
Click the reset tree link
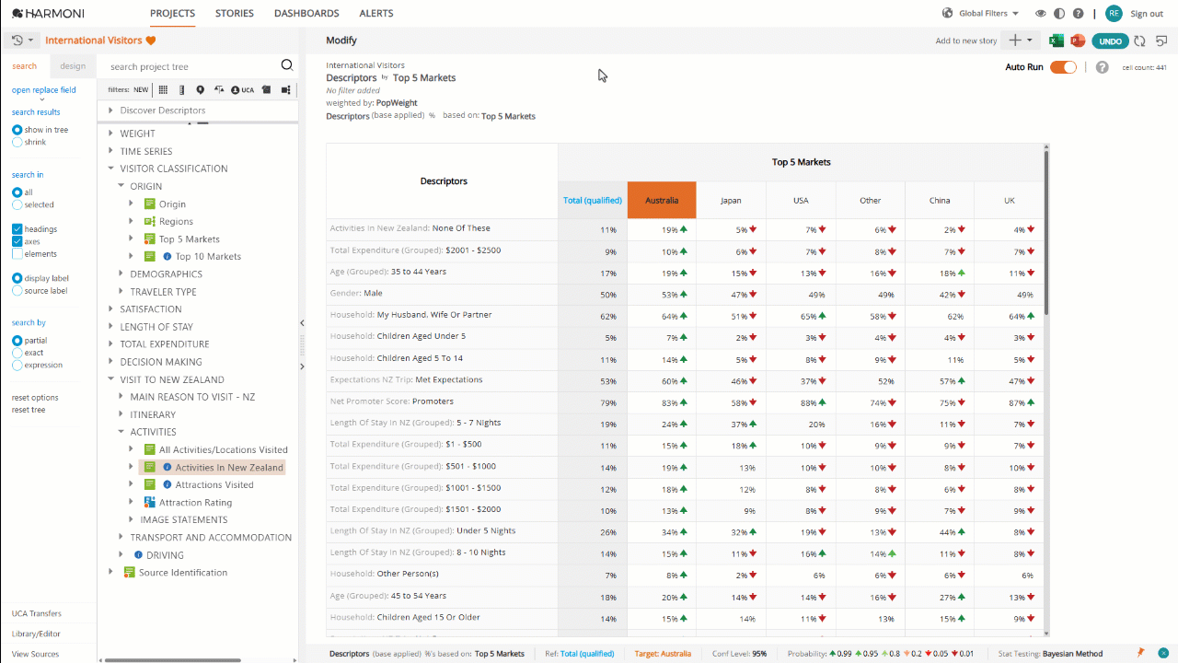tap(29, 410)
